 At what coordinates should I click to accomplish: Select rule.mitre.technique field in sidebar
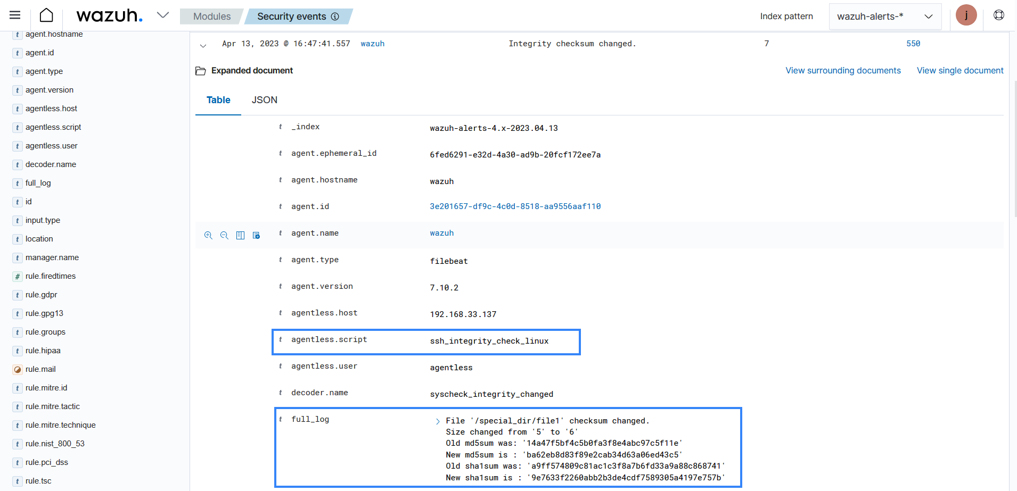pyautogui.click(x=60, y=425)
